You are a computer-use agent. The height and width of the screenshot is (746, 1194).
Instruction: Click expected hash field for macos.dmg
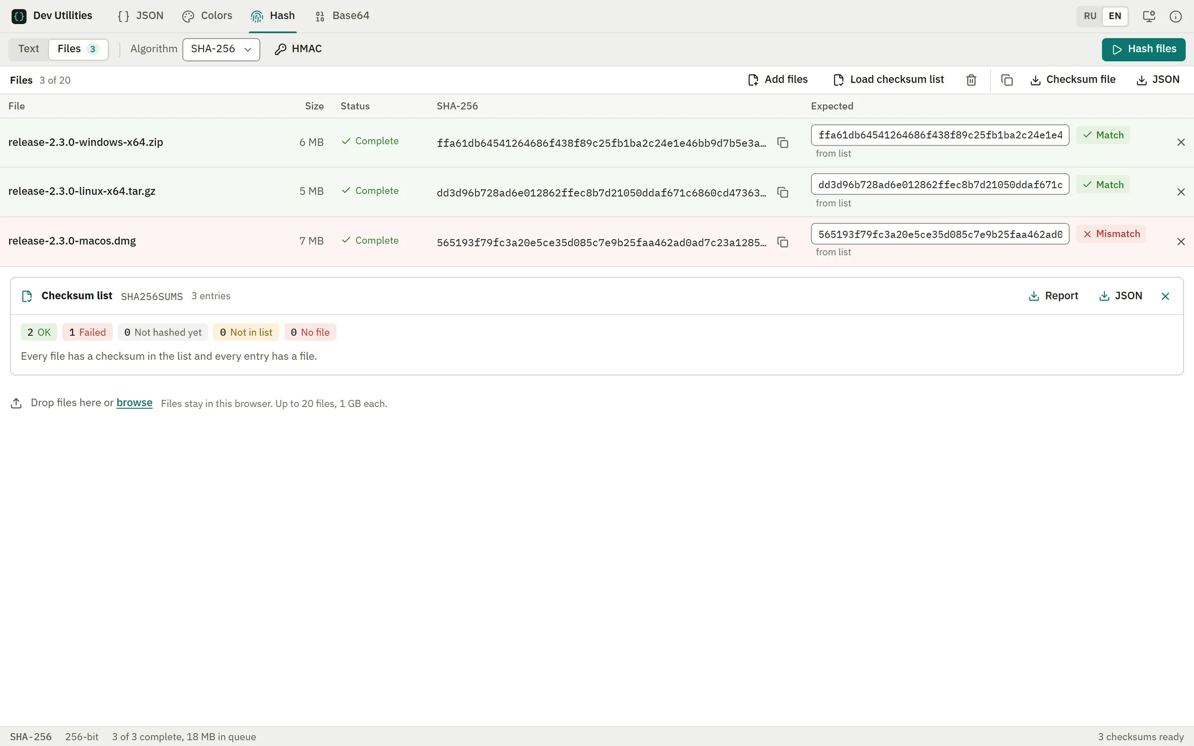(x=940, y=234)
